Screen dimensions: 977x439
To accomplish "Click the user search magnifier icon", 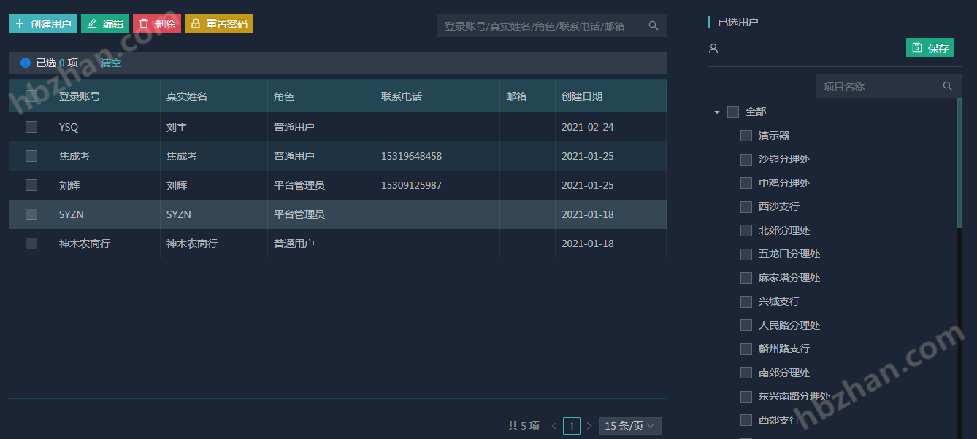I will [654, 26].
